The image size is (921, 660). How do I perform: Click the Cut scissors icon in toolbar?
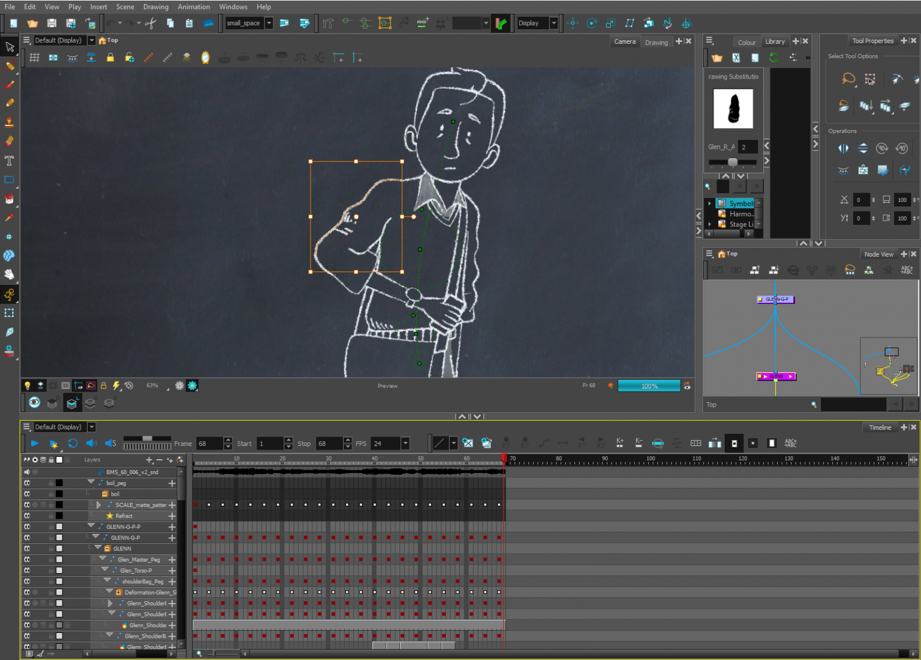click(x=151, y=23)
